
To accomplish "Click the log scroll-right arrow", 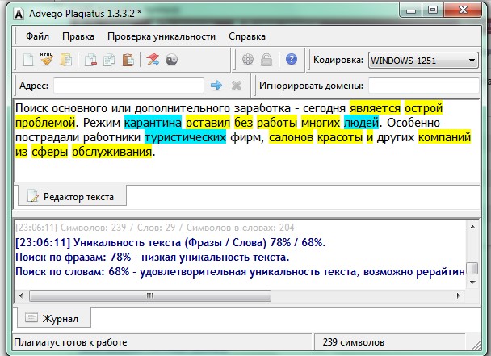I will pyautogui.click(x=458, y=295).
